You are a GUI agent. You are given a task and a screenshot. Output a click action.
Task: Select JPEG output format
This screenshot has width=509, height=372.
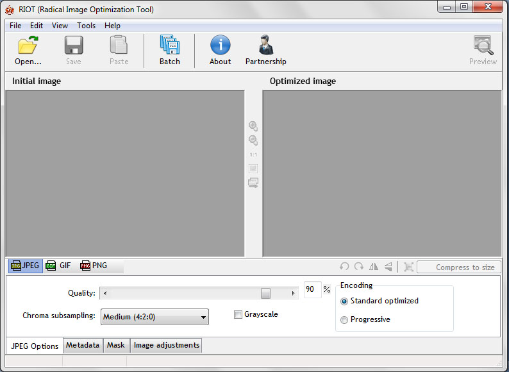25,266
